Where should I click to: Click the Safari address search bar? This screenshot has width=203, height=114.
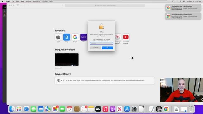coord(105,5)
